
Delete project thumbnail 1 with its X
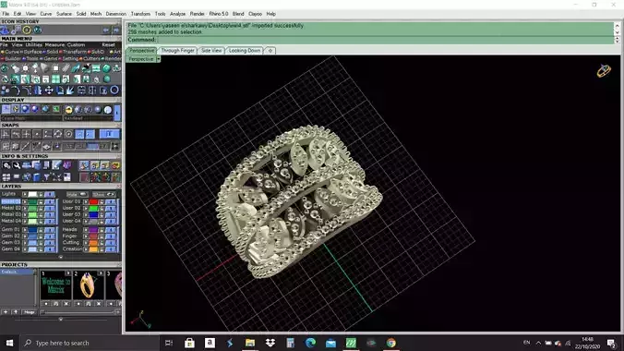point(66,304)
